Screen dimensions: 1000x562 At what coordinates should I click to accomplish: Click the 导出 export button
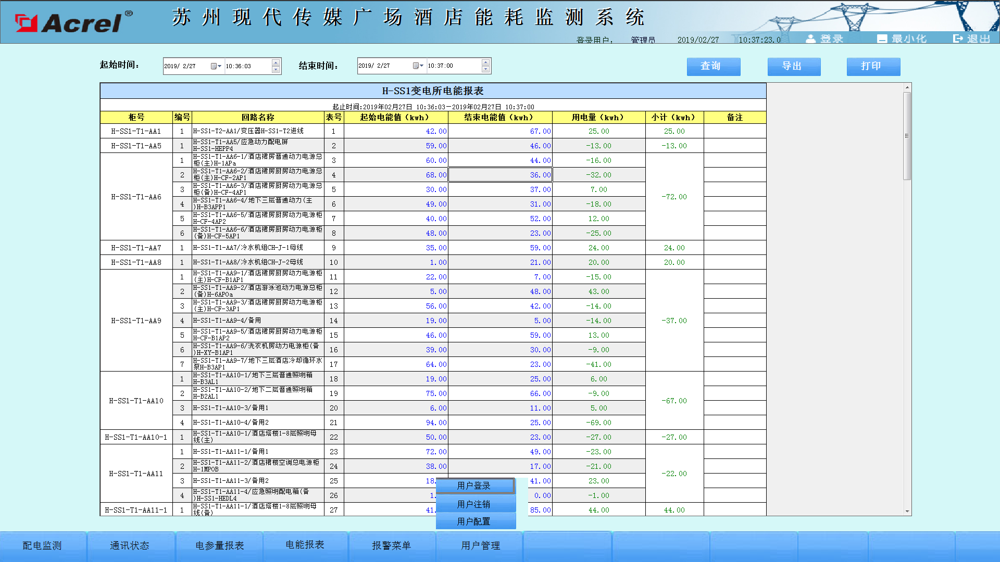794,67
